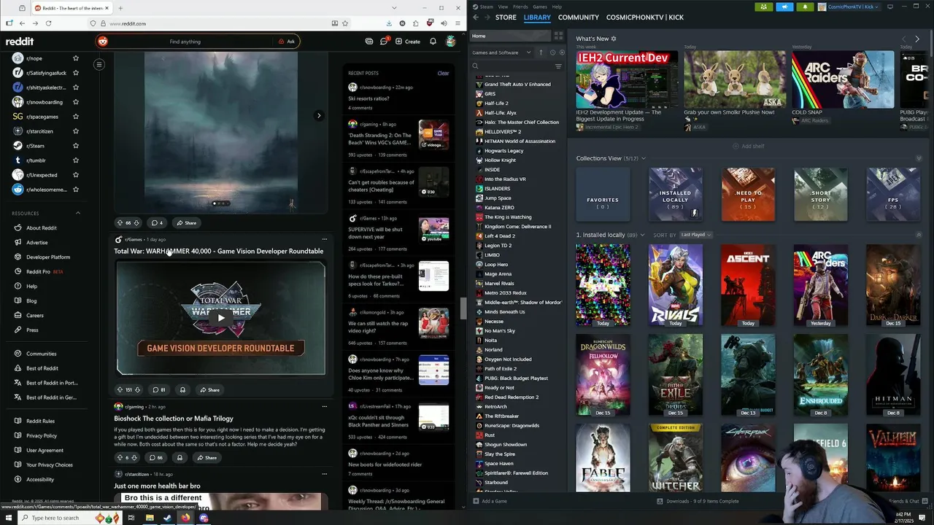This screenshot has width=934, height=525.
Task: Toggle favorite star for r/starcitizen
Action: (75, 131)
